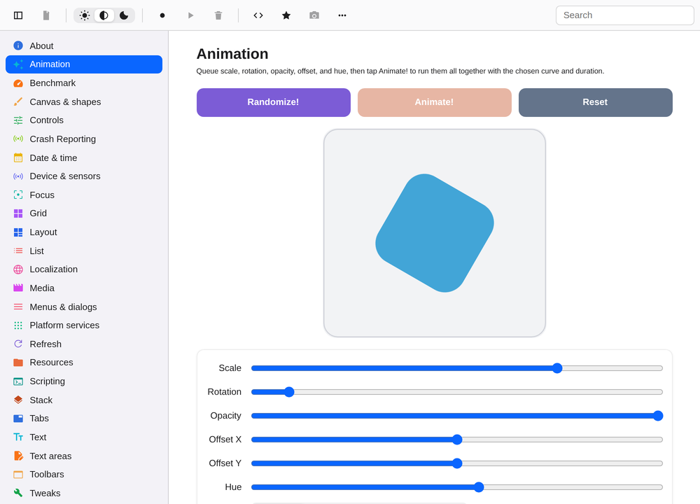Click the blue rotated square preview
The height and width of the screenshot is (504, 700).
point(435,233)
